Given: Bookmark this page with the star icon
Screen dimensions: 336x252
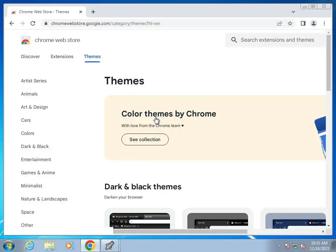Looking at the screenshot, I should pyautogui.click(x=290, y=23).
